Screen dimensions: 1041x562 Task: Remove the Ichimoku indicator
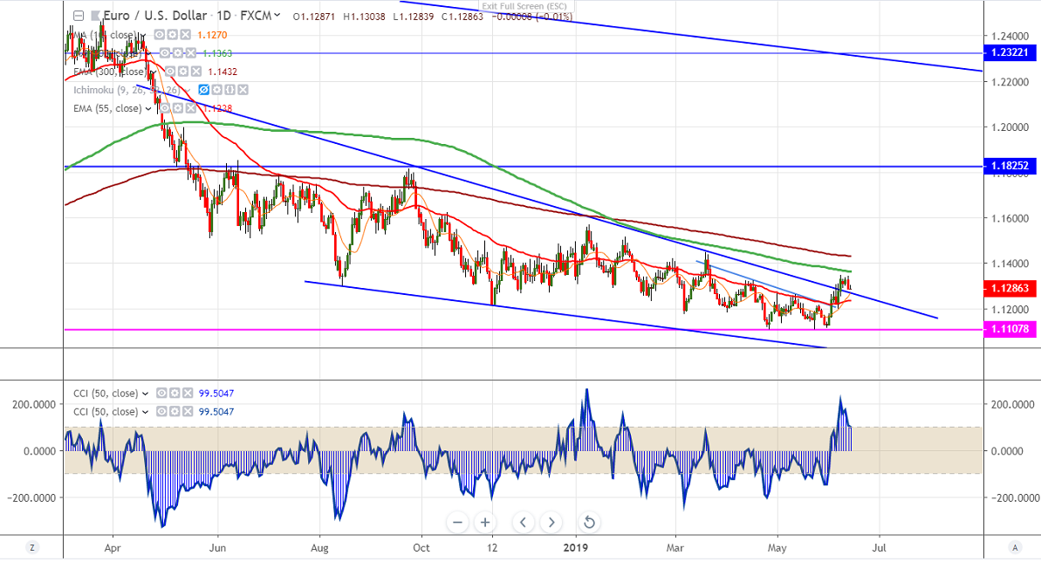coord(243,90)
